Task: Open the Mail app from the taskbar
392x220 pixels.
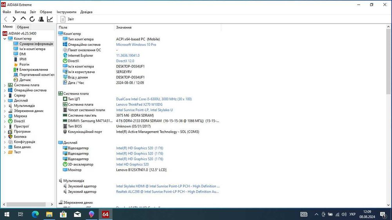Action: 77,214
